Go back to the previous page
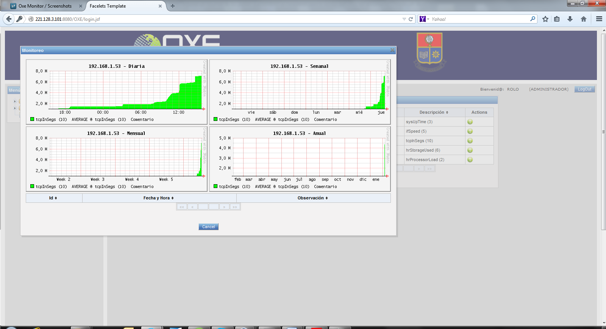 click(9, 19)
